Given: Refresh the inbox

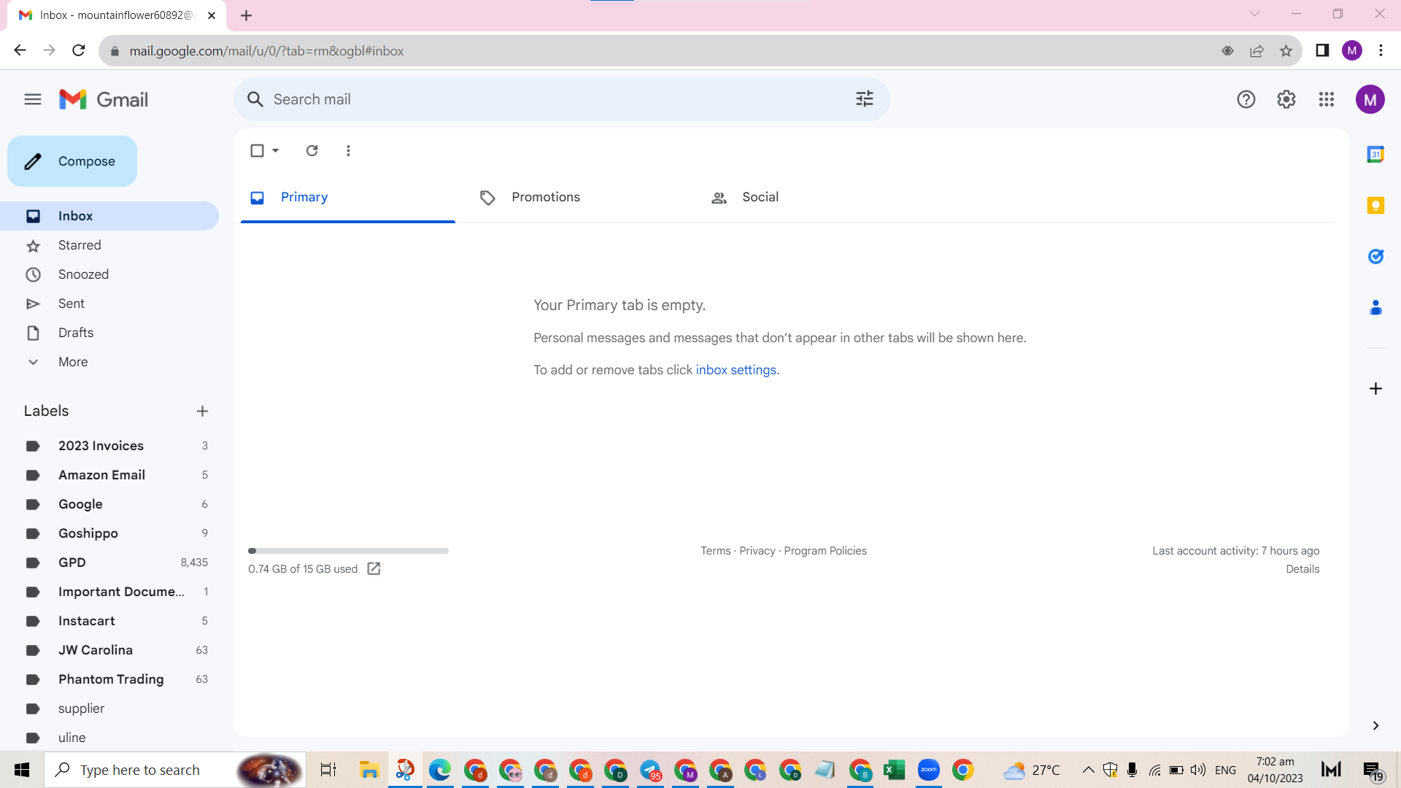Looking at the screenshot, I should 312,150.
